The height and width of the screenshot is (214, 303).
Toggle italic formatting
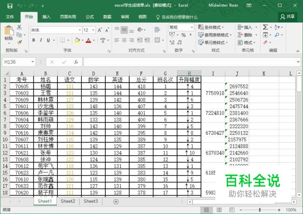pyautogui.click(x=41, y=40)
